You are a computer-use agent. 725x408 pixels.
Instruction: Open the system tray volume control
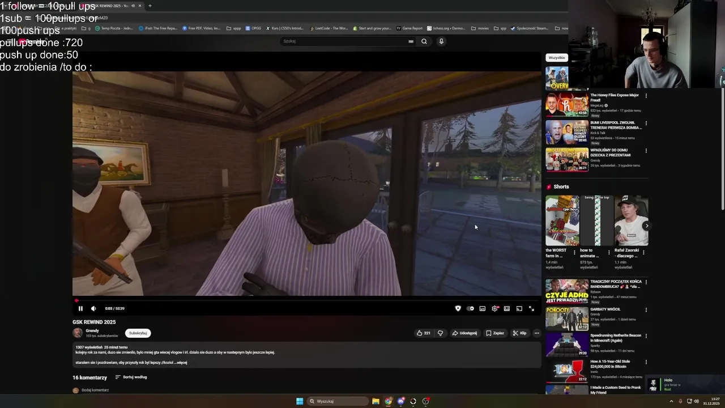[696, 401]
